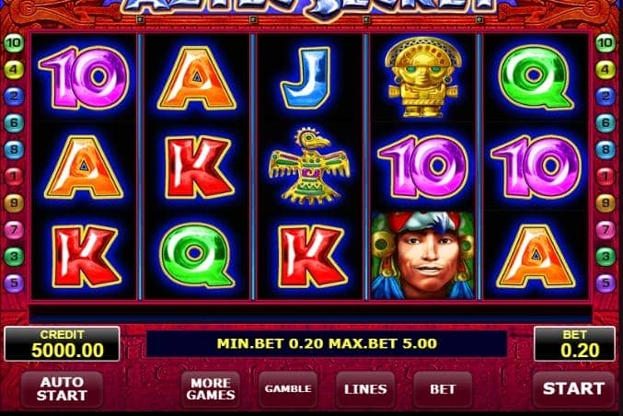Toggle payline 1 marker on the left
The height and width of the screenshot is (416, 623).
pos(14,176)
